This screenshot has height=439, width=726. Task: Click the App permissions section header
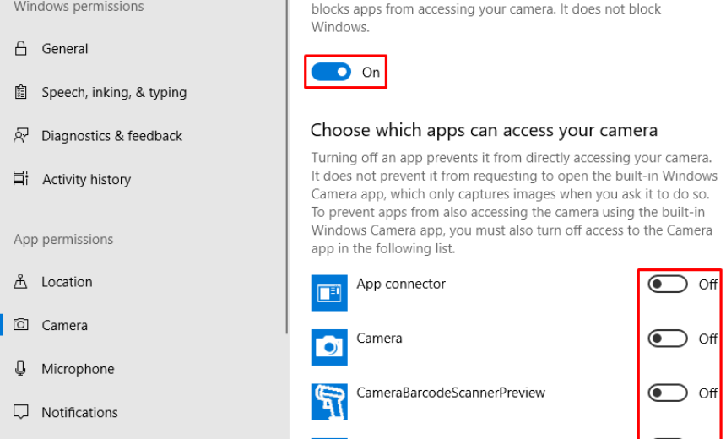click(x=63, y=239)
